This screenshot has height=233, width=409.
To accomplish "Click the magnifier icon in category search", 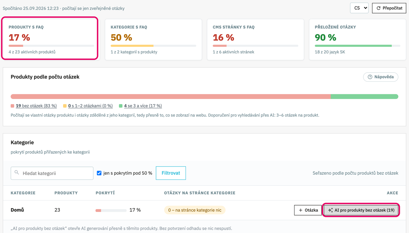I will click(17, 173).
